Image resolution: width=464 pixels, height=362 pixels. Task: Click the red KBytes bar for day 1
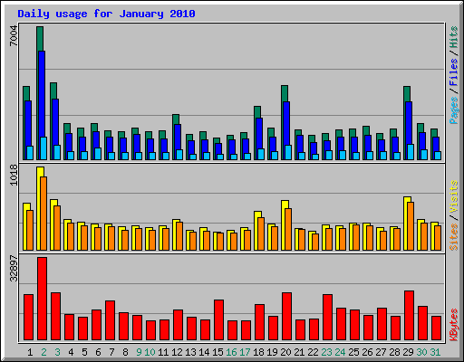click(28, 318)
